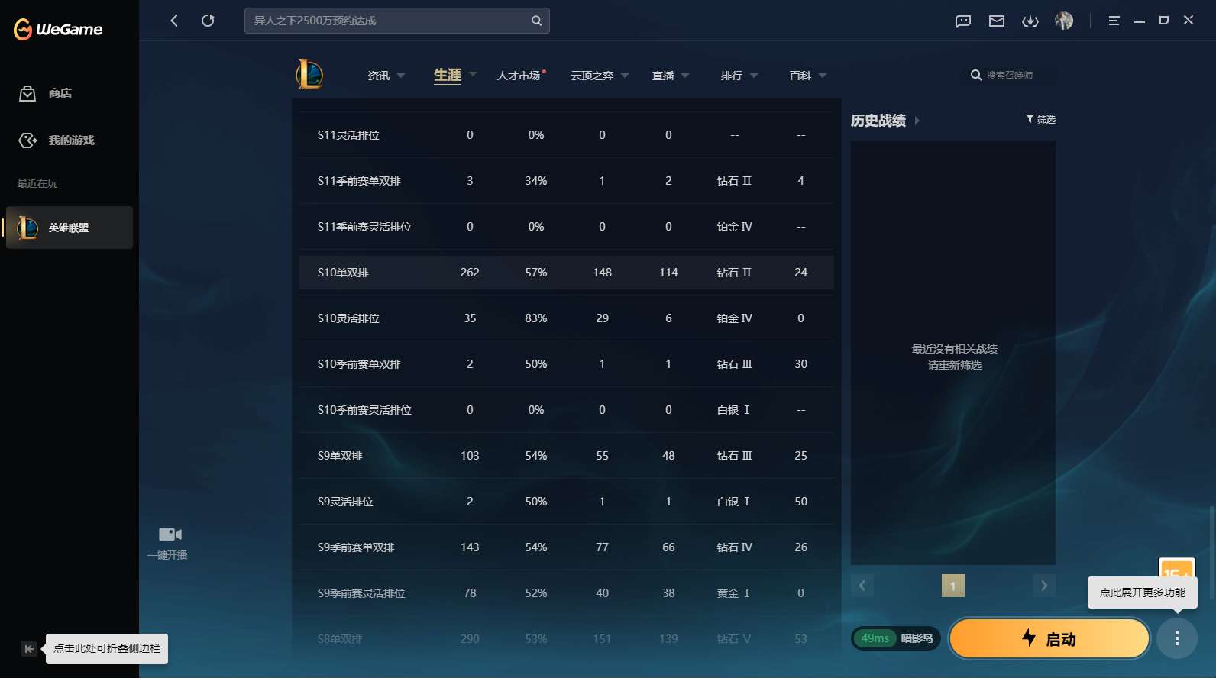
Task: Click the 点此展开更多功能 tooltip
Action: click(x=1143, y=592)
